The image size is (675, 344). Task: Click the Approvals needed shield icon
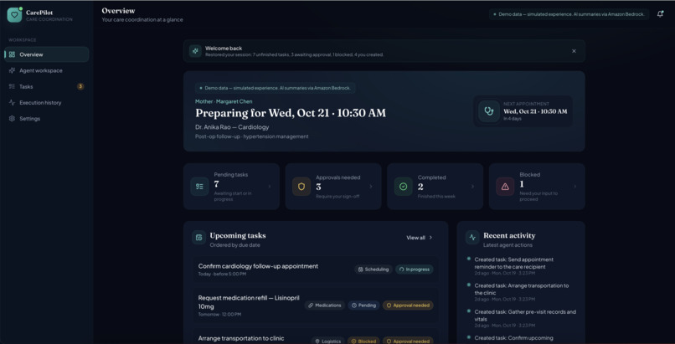301,187
